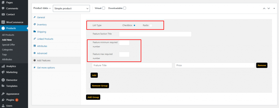Click the Elementor sidebar icon
This screenshot has height=108, width=279.
[x=3, y=80]
